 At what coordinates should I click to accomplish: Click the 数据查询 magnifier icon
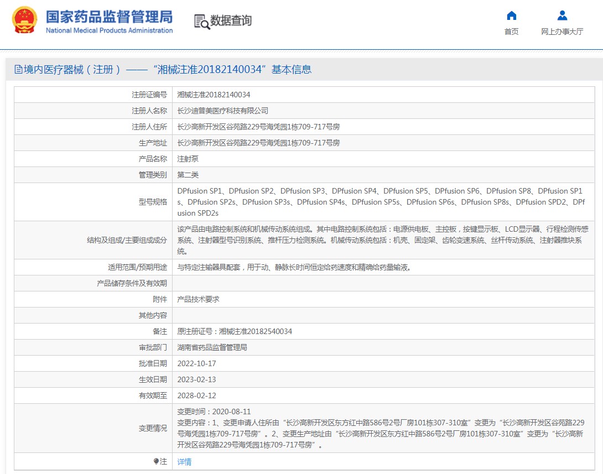coord(201,22)
